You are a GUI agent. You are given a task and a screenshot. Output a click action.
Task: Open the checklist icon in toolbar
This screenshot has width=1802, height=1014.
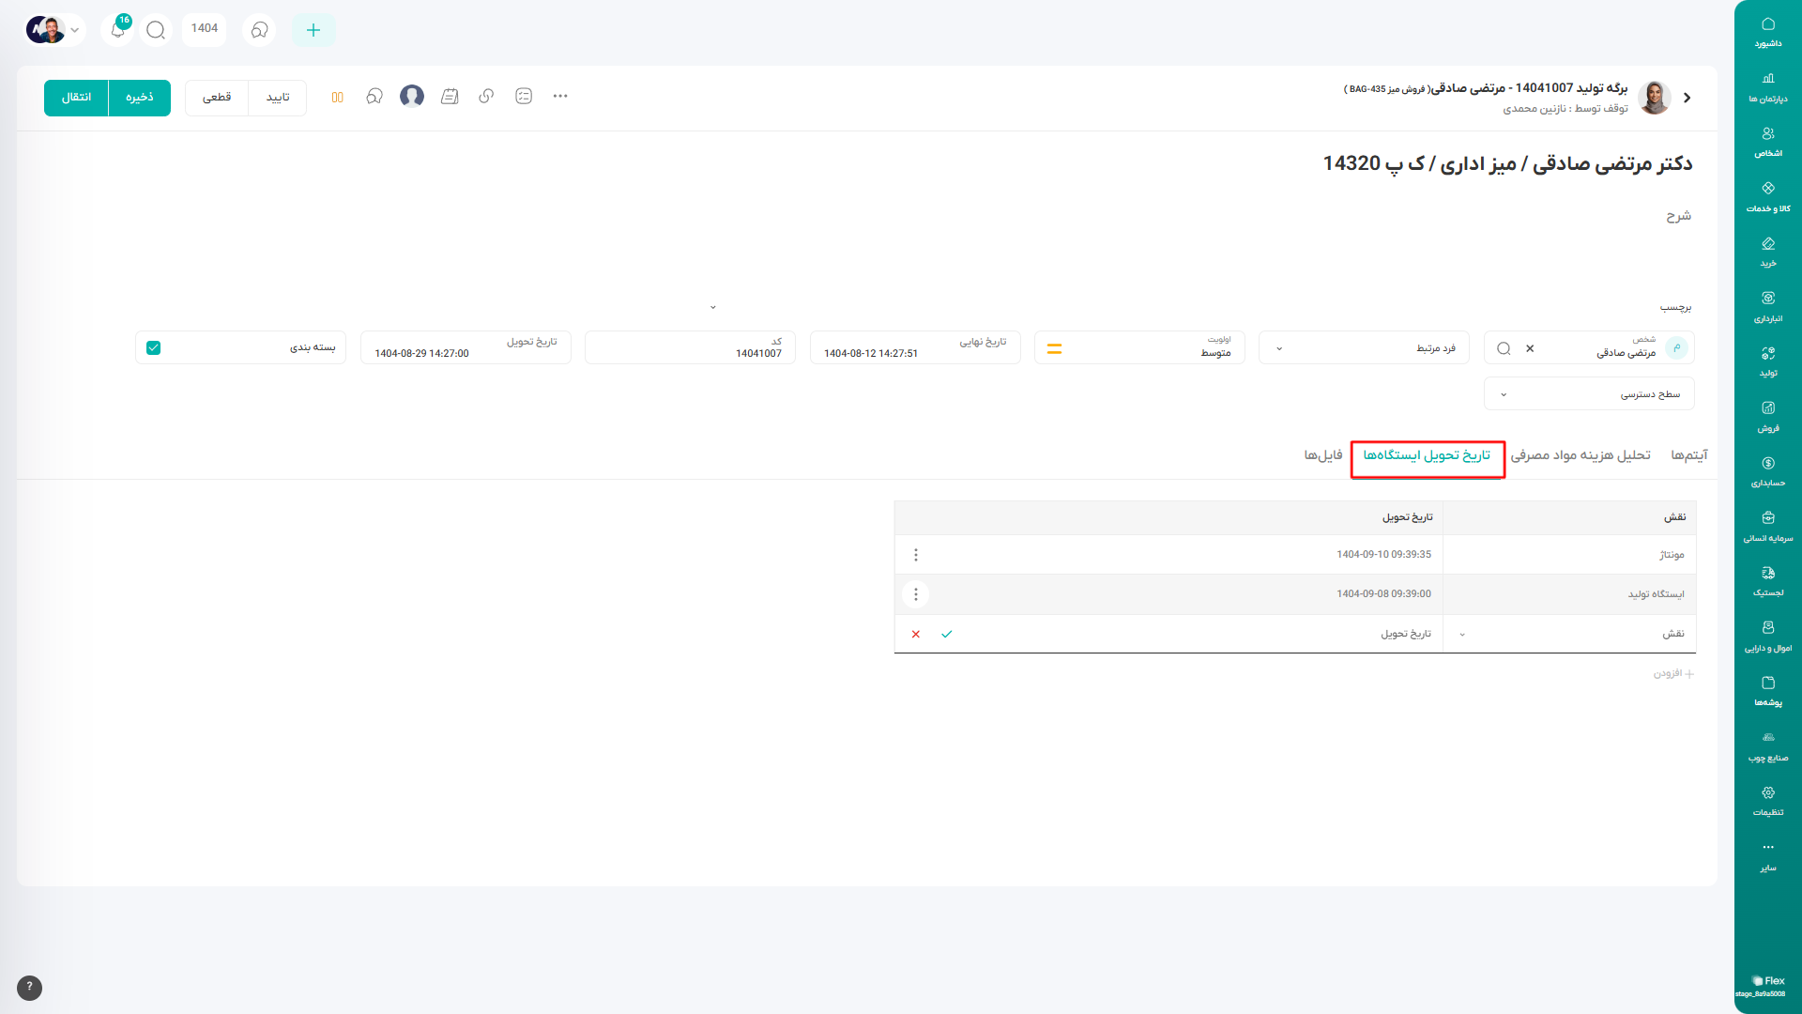point(524,97)
